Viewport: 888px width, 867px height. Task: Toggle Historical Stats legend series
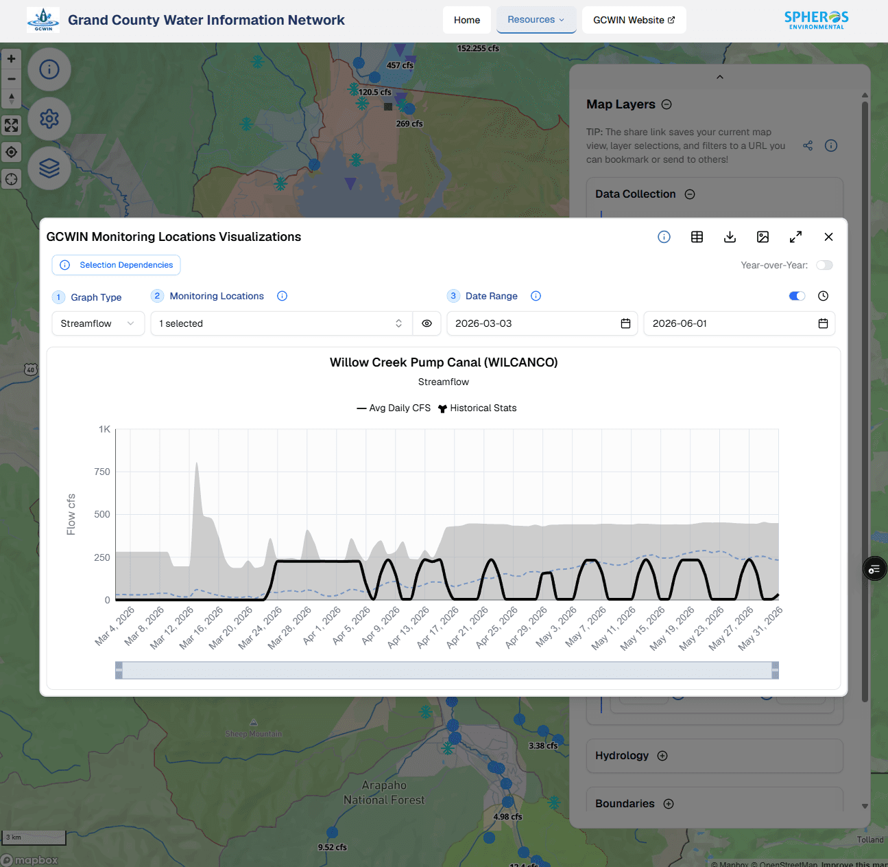[x=477, y=408]
